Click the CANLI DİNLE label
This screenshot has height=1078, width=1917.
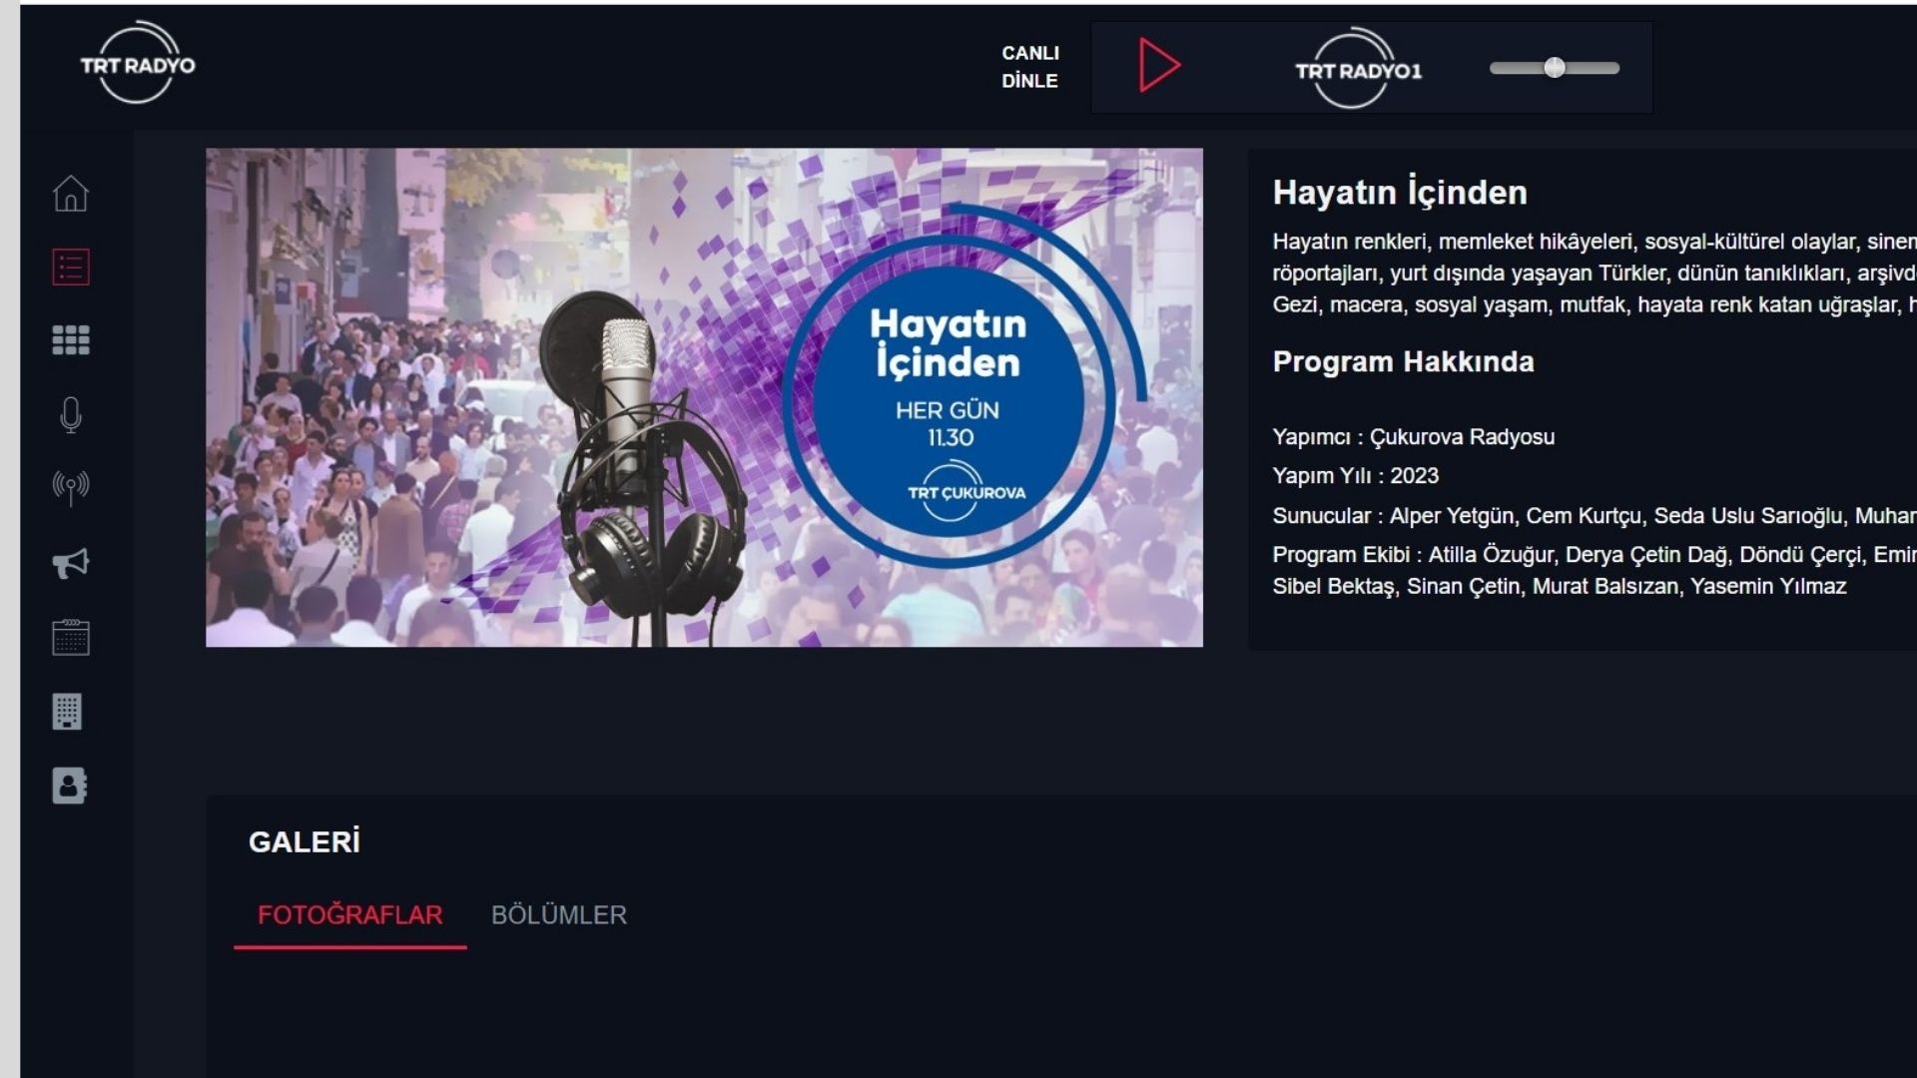[1030, 67]
